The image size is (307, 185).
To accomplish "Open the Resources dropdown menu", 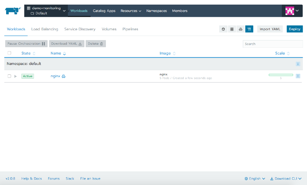I will [x=131, y=11].
